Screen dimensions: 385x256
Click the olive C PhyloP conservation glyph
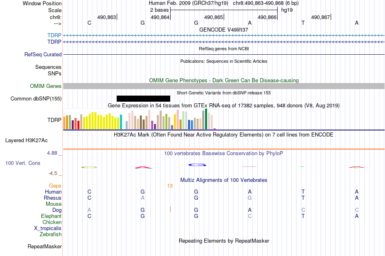(90, 167)
